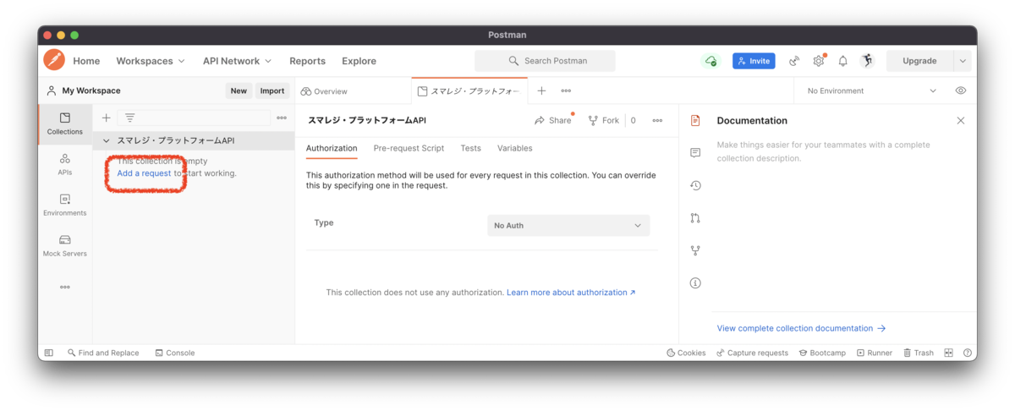Open the No Environment selector

(871, 90)
